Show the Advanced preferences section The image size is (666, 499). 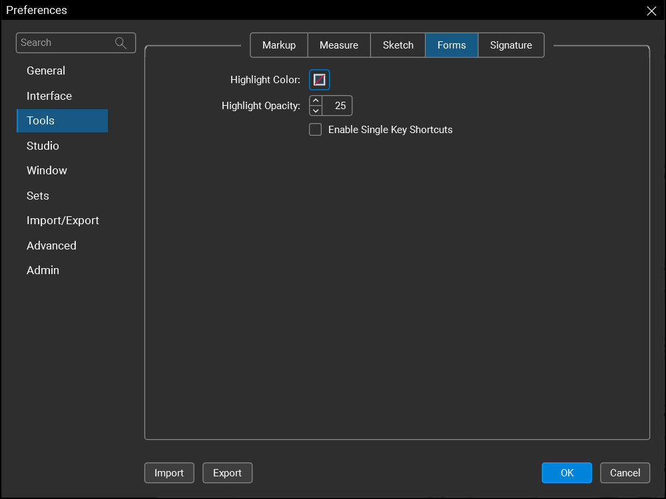[x=51, y=246]
